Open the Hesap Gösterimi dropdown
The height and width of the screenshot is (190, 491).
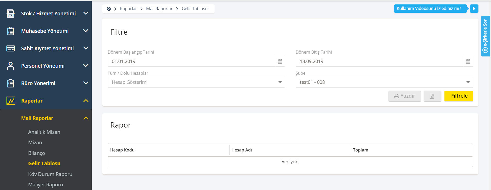tap(196, 82)
